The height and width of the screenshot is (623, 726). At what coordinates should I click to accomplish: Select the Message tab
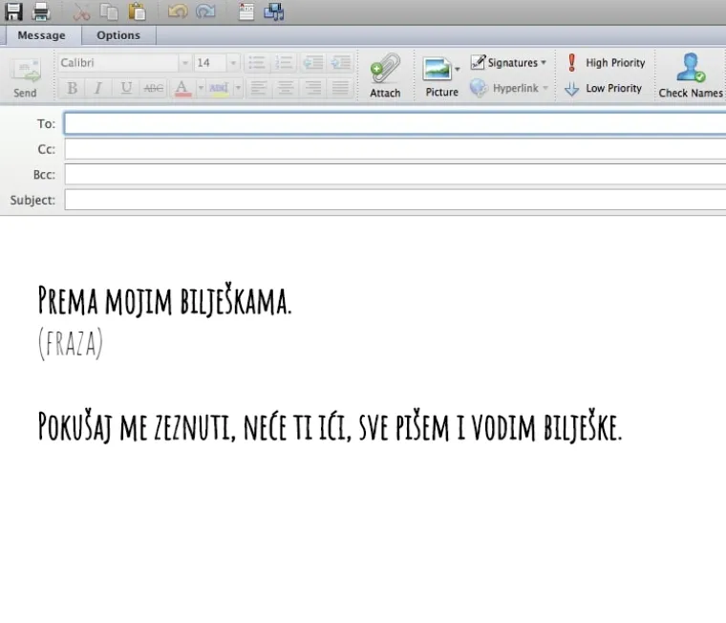click(42, 35)
